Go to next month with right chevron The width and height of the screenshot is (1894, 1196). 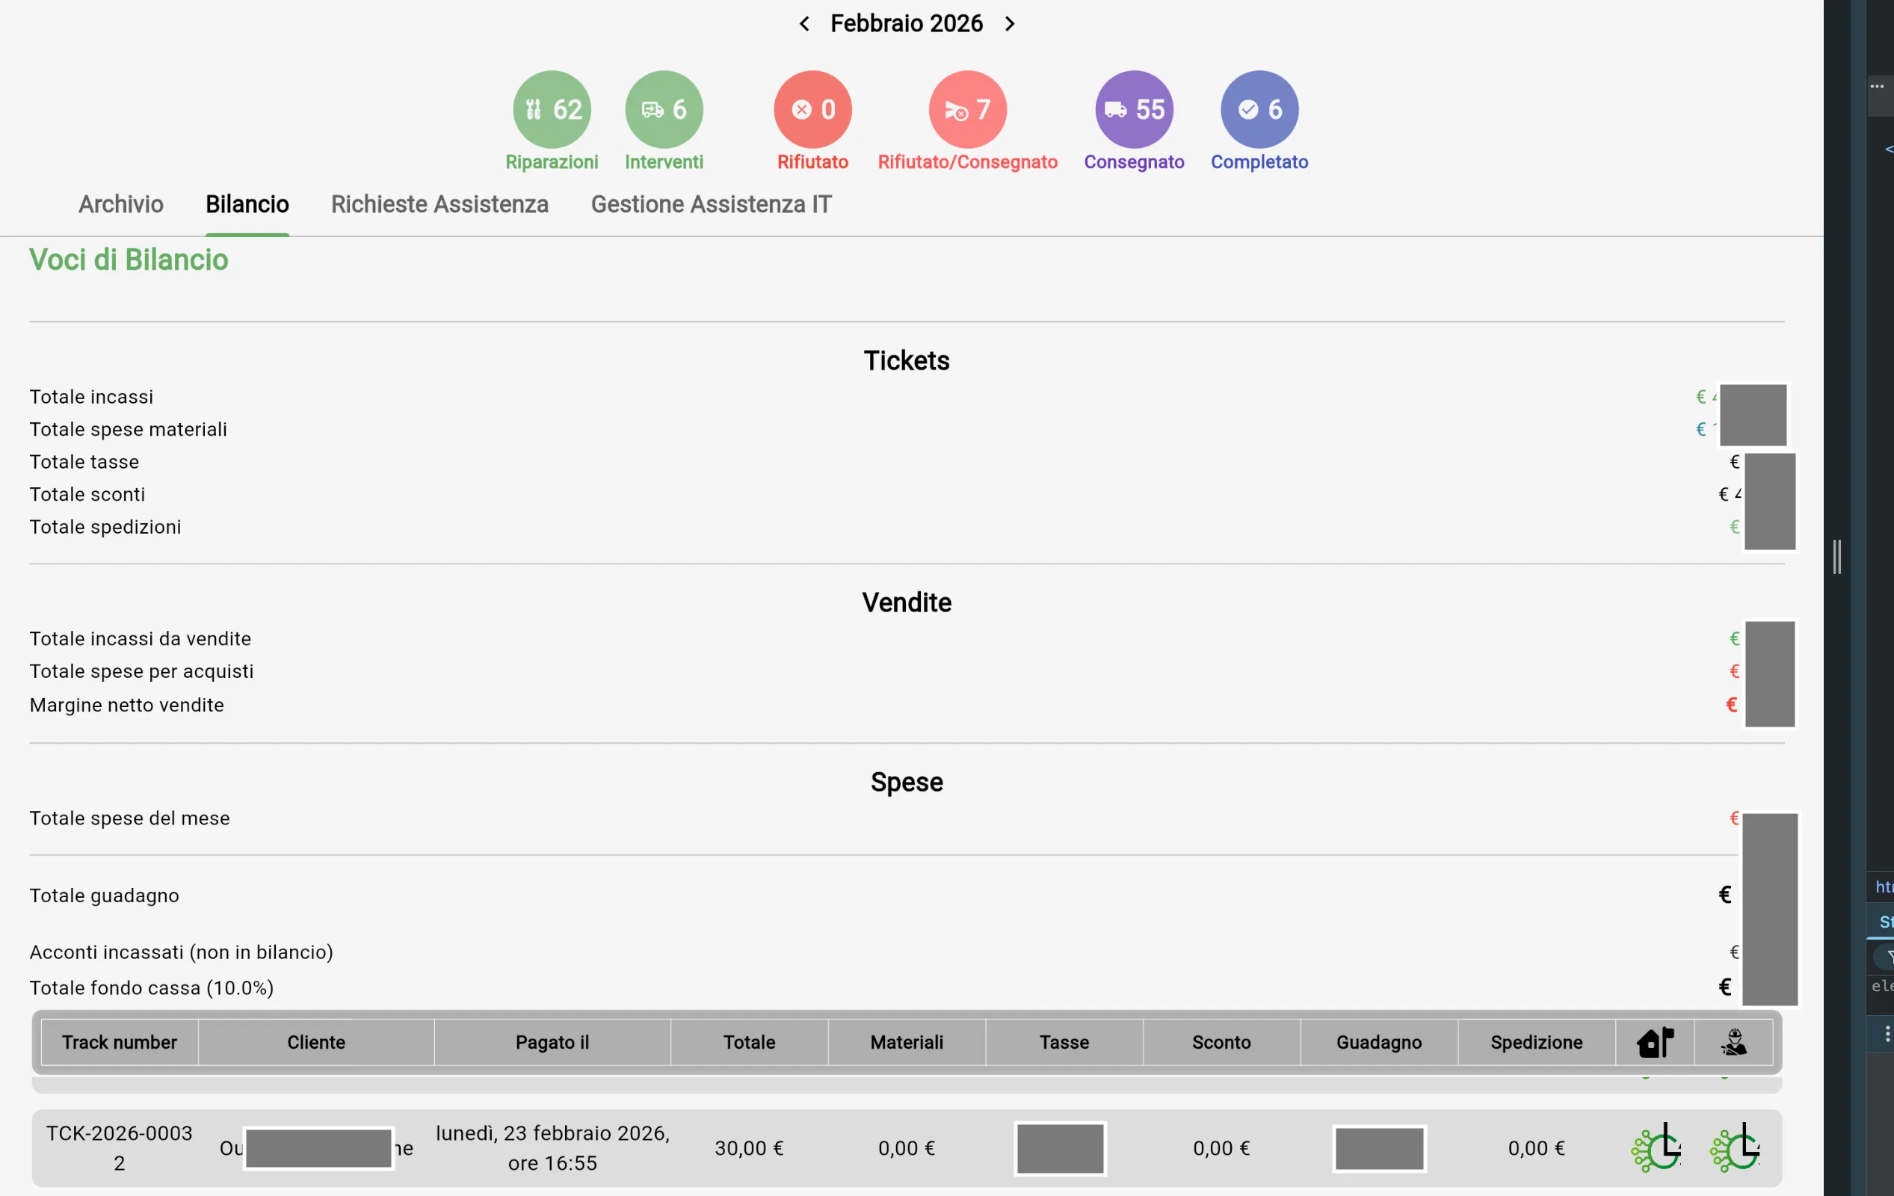(x=1010, y=24)
